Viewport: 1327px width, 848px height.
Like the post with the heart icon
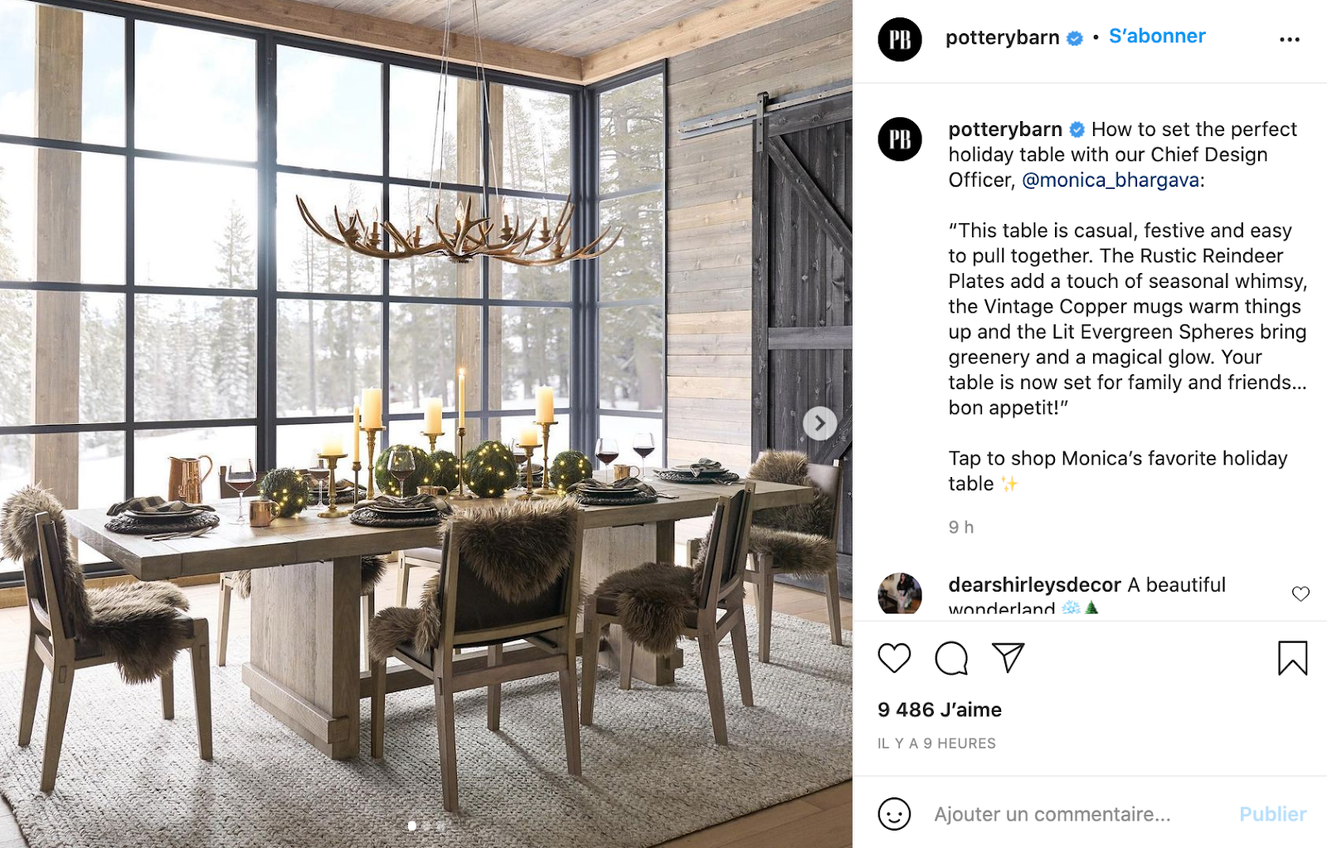894,658
